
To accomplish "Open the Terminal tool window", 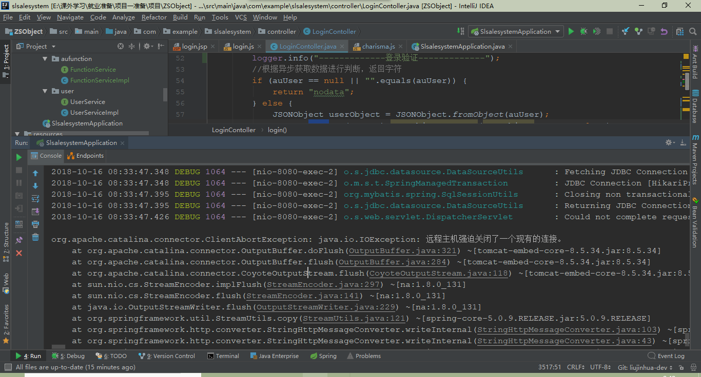I will (223, 356).
